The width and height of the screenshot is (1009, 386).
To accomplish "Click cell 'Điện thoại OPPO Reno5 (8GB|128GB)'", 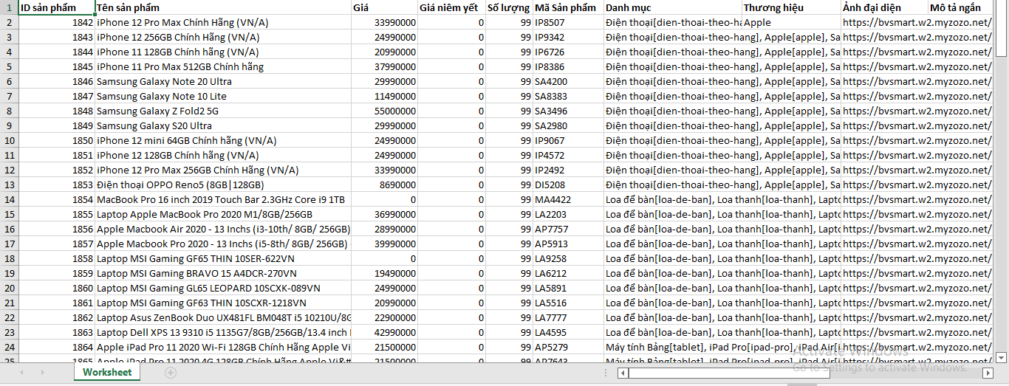I will (x=223, y=185).
